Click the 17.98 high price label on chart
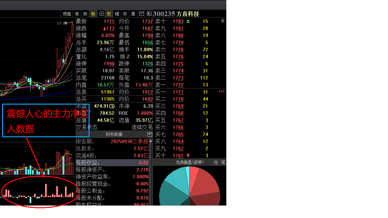Viewport: 388px width, 218px height. pos(62,23)
